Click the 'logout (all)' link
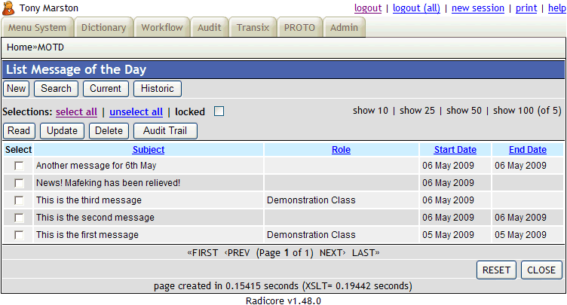This screenshot has height=305, width=567. click(x=415, y=8)
